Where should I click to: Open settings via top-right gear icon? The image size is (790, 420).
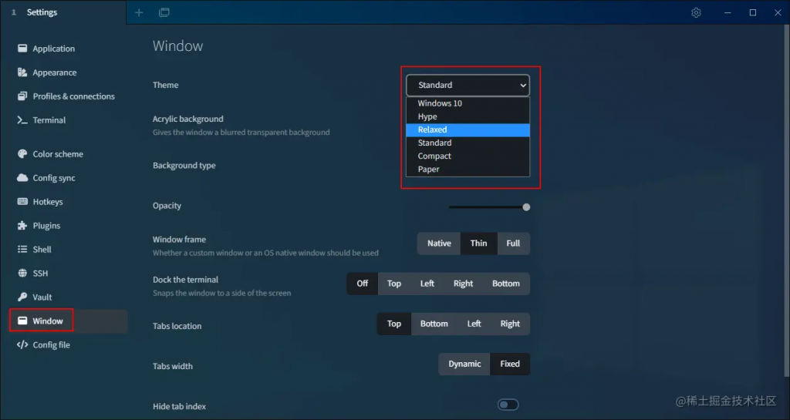[696, 12]
